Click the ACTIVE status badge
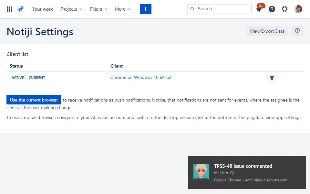 17,78
